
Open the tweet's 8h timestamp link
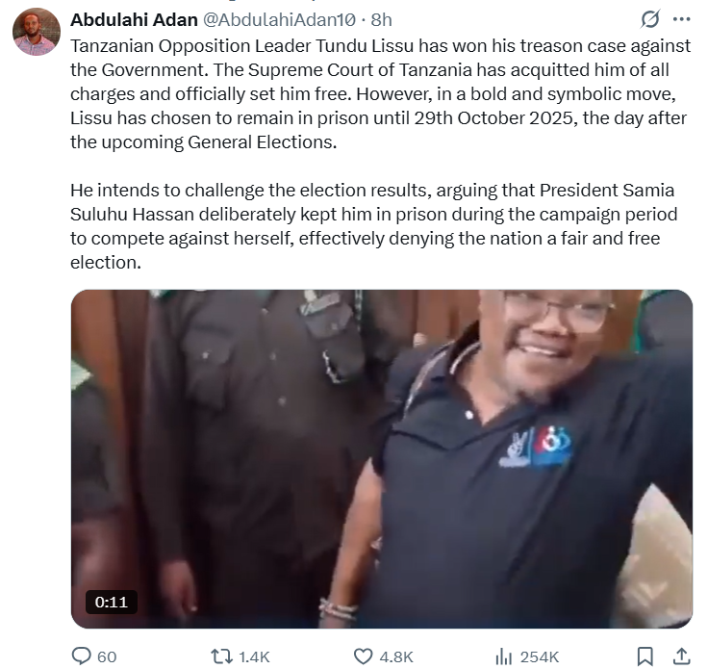point(381,19)
